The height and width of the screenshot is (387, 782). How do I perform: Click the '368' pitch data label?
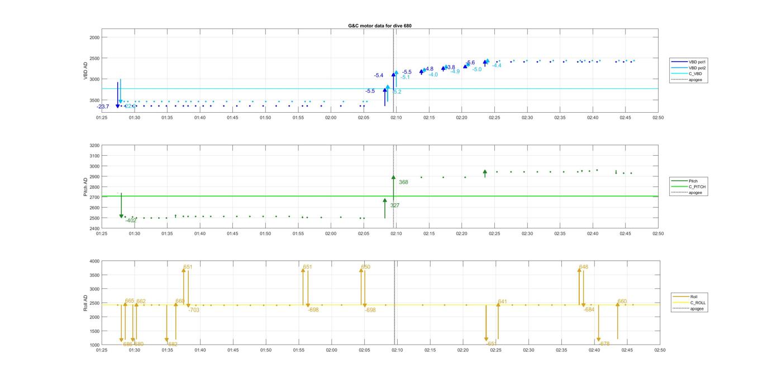(x=403, y=182)
